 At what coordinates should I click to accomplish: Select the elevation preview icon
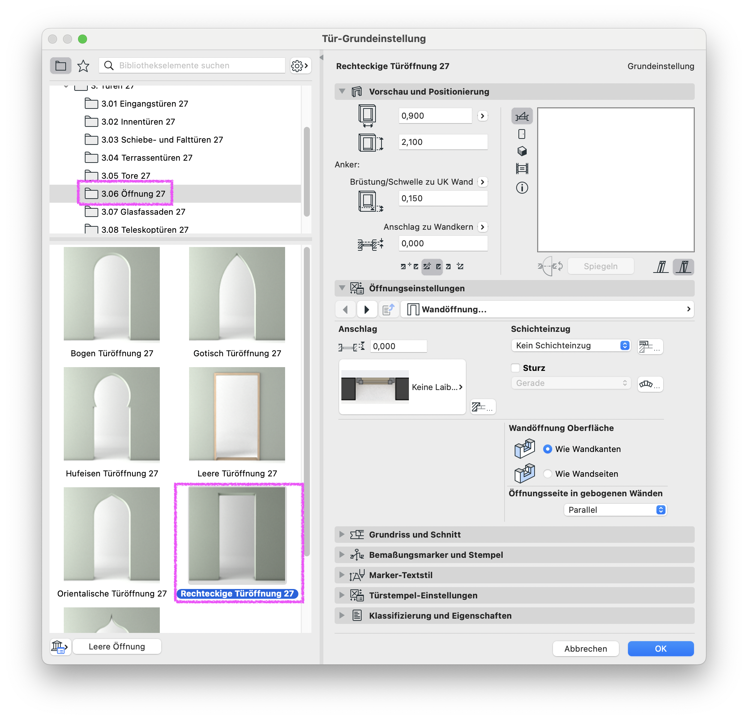pos(522,134)
